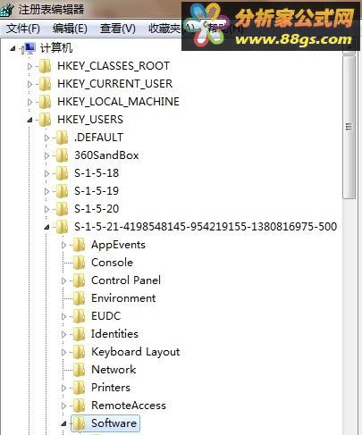Click HKEY_LOCAL_MACHINE folder icon
This screenshot has height=435, width=362.
coord(46,102)
